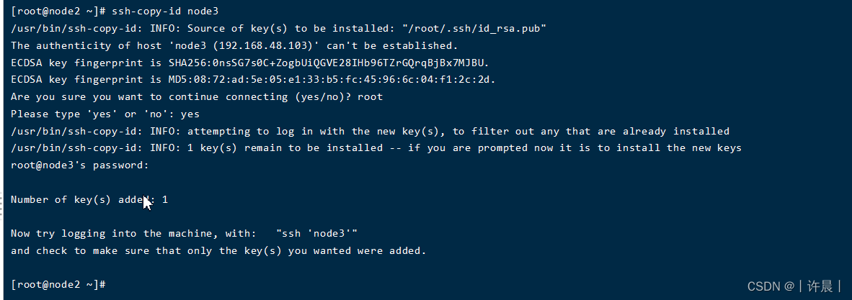The image size is (852, 300).
Task: Click the ssh-copy-id node3 command
Action: (x=166, y=12)
